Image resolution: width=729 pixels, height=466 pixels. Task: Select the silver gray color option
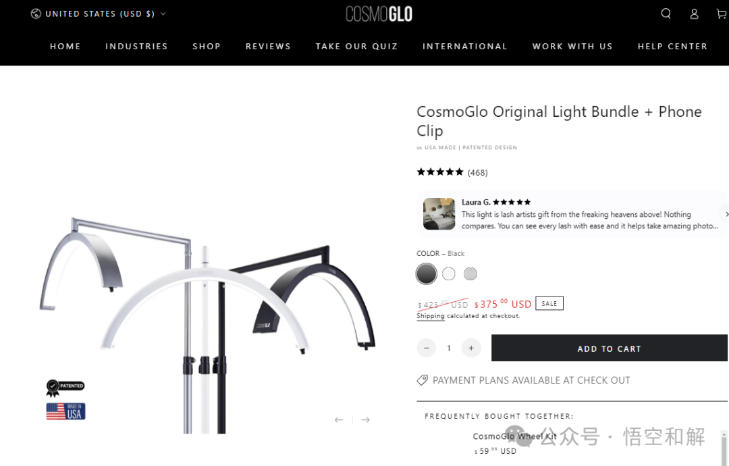[x=470, y=274]
